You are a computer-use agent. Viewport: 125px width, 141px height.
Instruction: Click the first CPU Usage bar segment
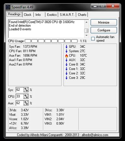tap(28, 41)
